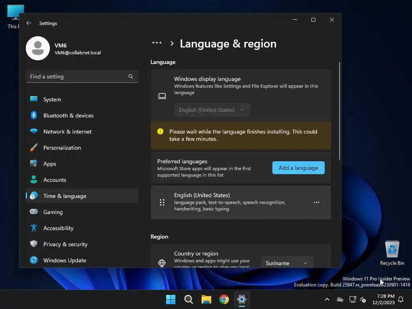Click the muted volume tray icon
This screenshot has width=412, height=309.
(x=363, y=299)
